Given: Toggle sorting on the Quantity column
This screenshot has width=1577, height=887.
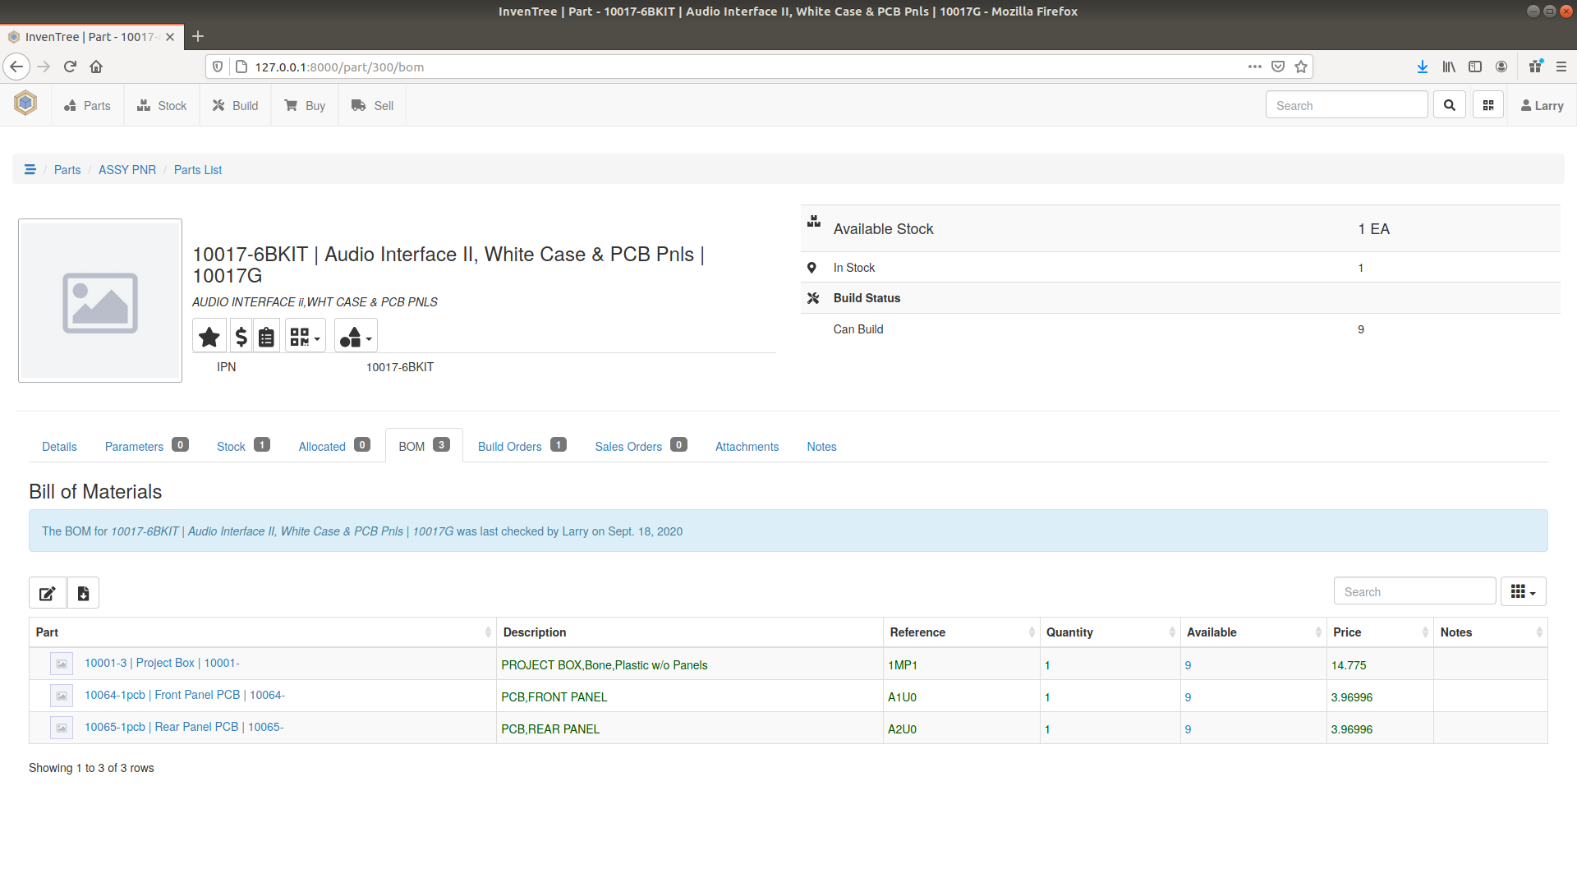Looking at the screenshot, I should 1070,632.
